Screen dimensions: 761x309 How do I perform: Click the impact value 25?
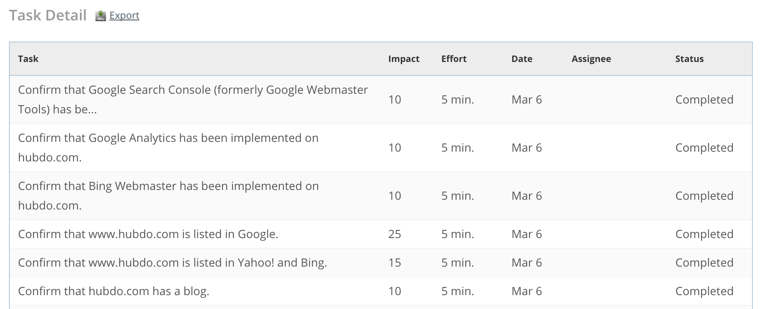tap(395, 234)
